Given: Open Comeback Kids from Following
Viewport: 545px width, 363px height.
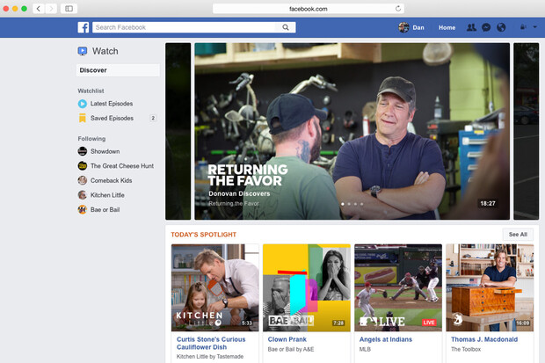Looking at the screenshot, I should tap(112, 180).
